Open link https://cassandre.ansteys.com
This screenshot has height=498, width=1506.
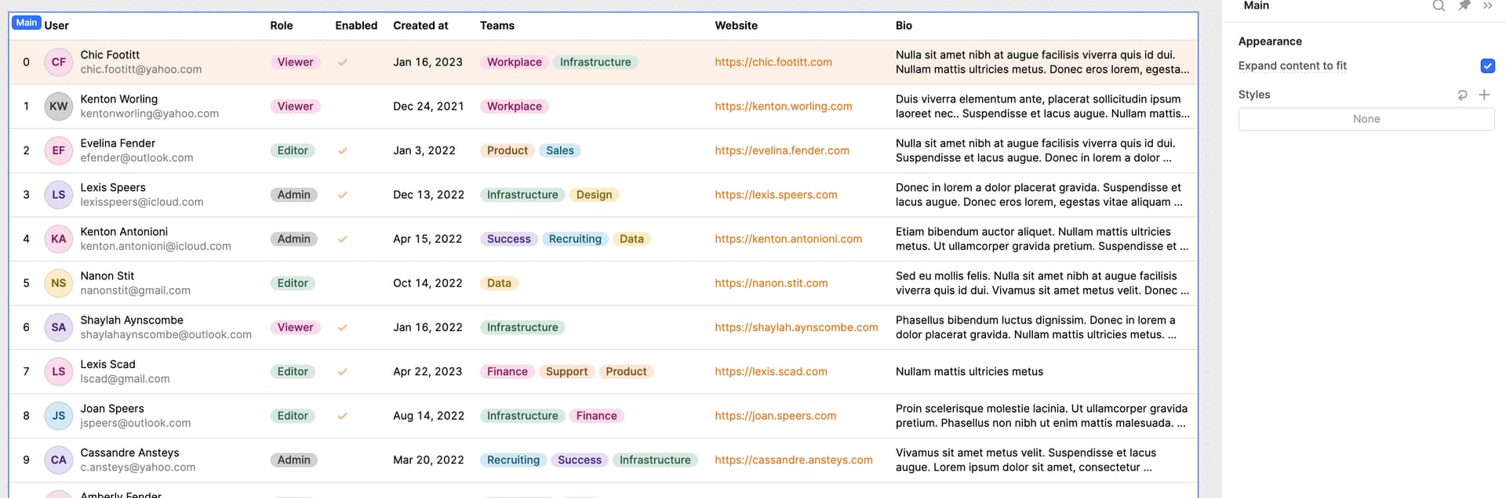tap(794, 460)
